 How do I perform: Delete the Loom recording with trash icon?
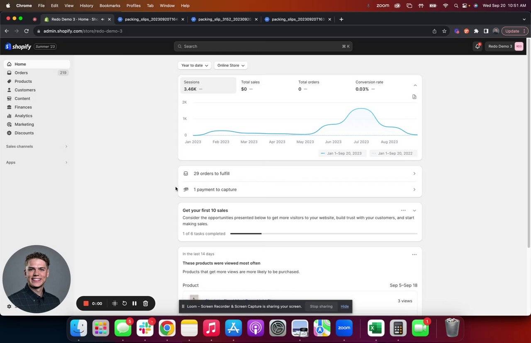tap(146, 304)
